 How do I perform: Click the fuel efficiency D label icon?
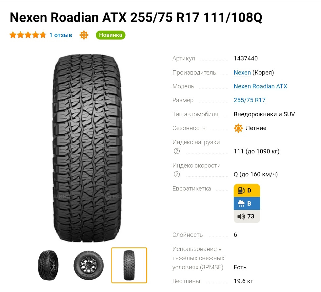pyautogui.click(x=241, y=191)
